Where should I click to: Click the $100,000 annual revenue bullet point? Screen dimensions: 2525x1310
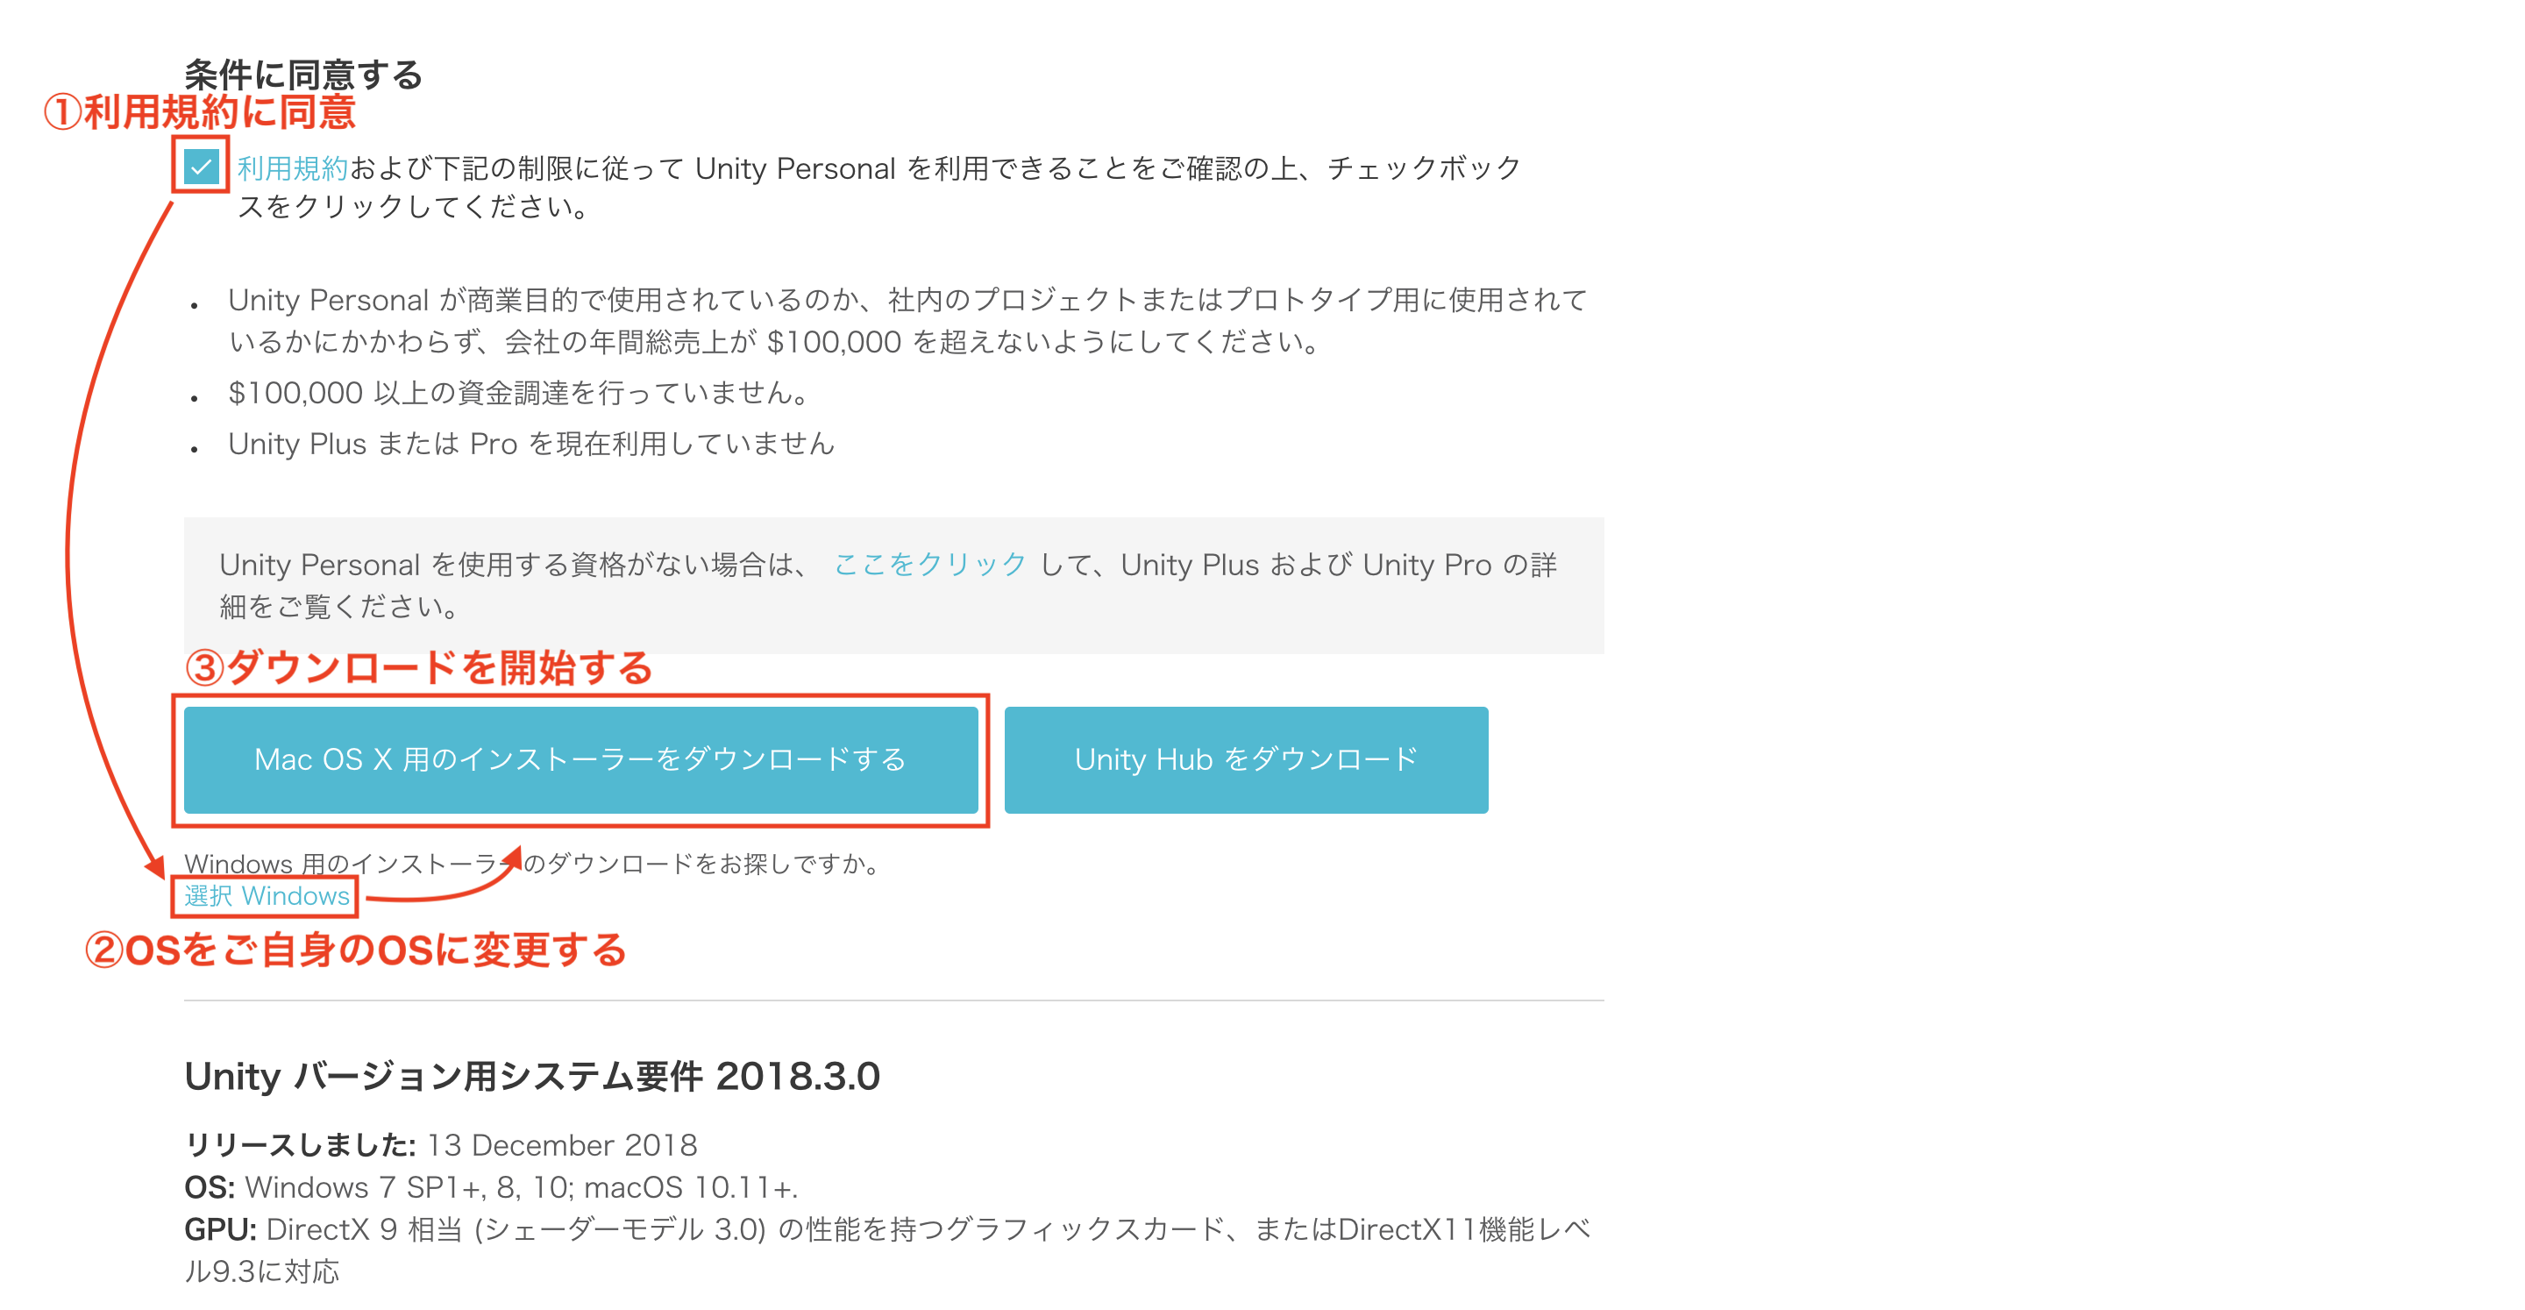882,322
